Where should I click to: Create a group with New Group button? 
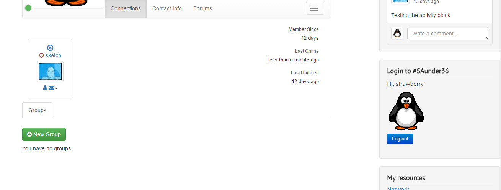tap(44, 134)
